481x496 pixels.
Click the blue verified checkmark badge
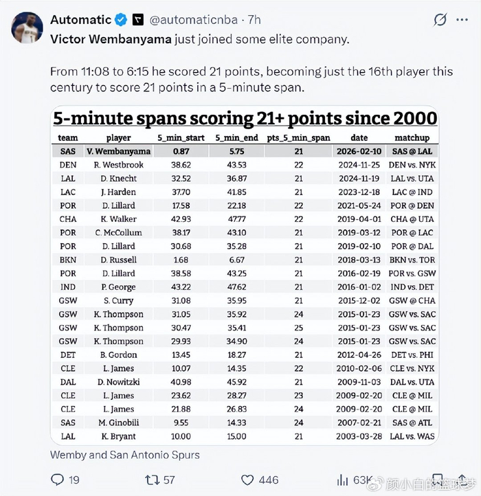[122, 20]
